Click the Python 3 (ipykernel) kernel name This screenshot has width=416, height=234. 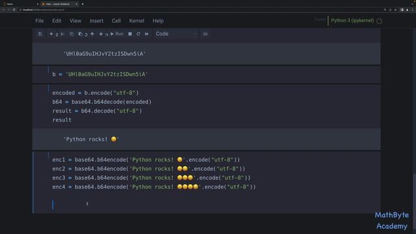pyautogui.click(x=352, y=20)
